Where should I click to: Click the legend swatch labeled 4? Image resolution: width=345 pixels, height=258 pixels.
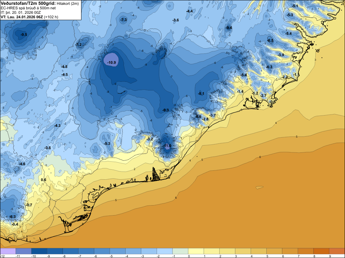259,251
